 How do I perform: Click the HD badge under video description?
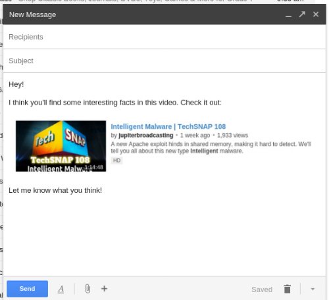[x=116, y=161]
